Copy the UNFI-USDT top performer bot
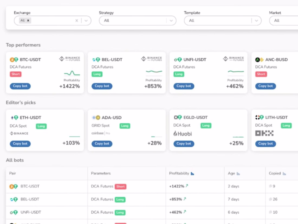The height and width of the screenshot is (224, 298). (x=184, y=86)
